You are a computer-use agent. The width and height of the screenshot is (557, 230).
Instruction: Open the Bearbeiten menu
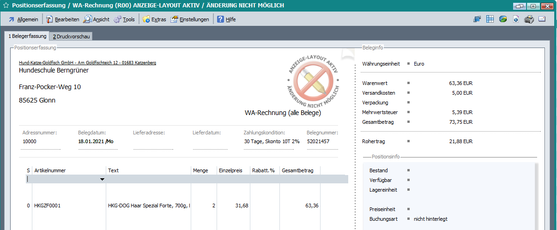coord(62,19)
